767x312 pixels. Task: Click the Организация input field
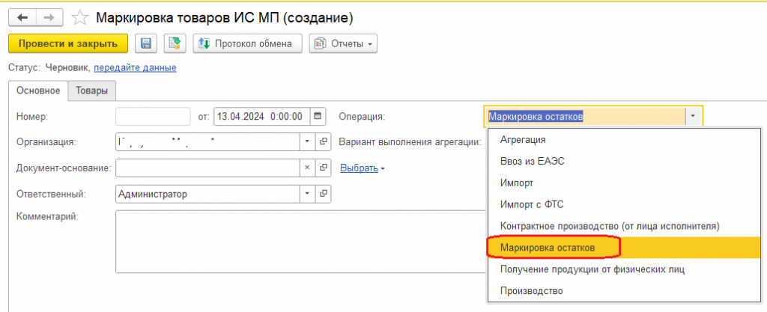pyautogui.click(x=208, y=141)
